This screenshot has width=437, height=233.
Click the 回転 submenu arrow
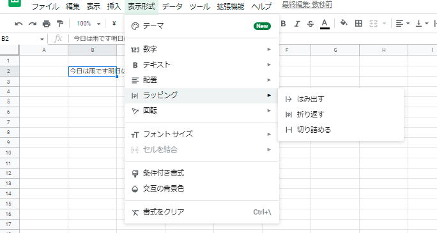tap(269, 110)
